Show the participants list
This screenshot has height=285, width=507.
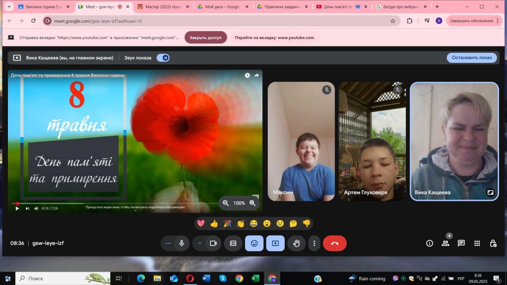click(x=445, y=243)
